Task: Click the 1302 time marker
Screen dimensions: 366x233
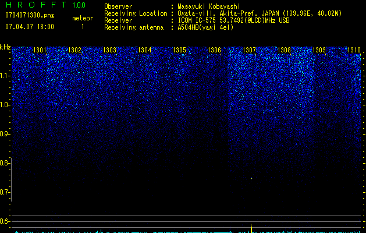Action: tap(74, 50)
